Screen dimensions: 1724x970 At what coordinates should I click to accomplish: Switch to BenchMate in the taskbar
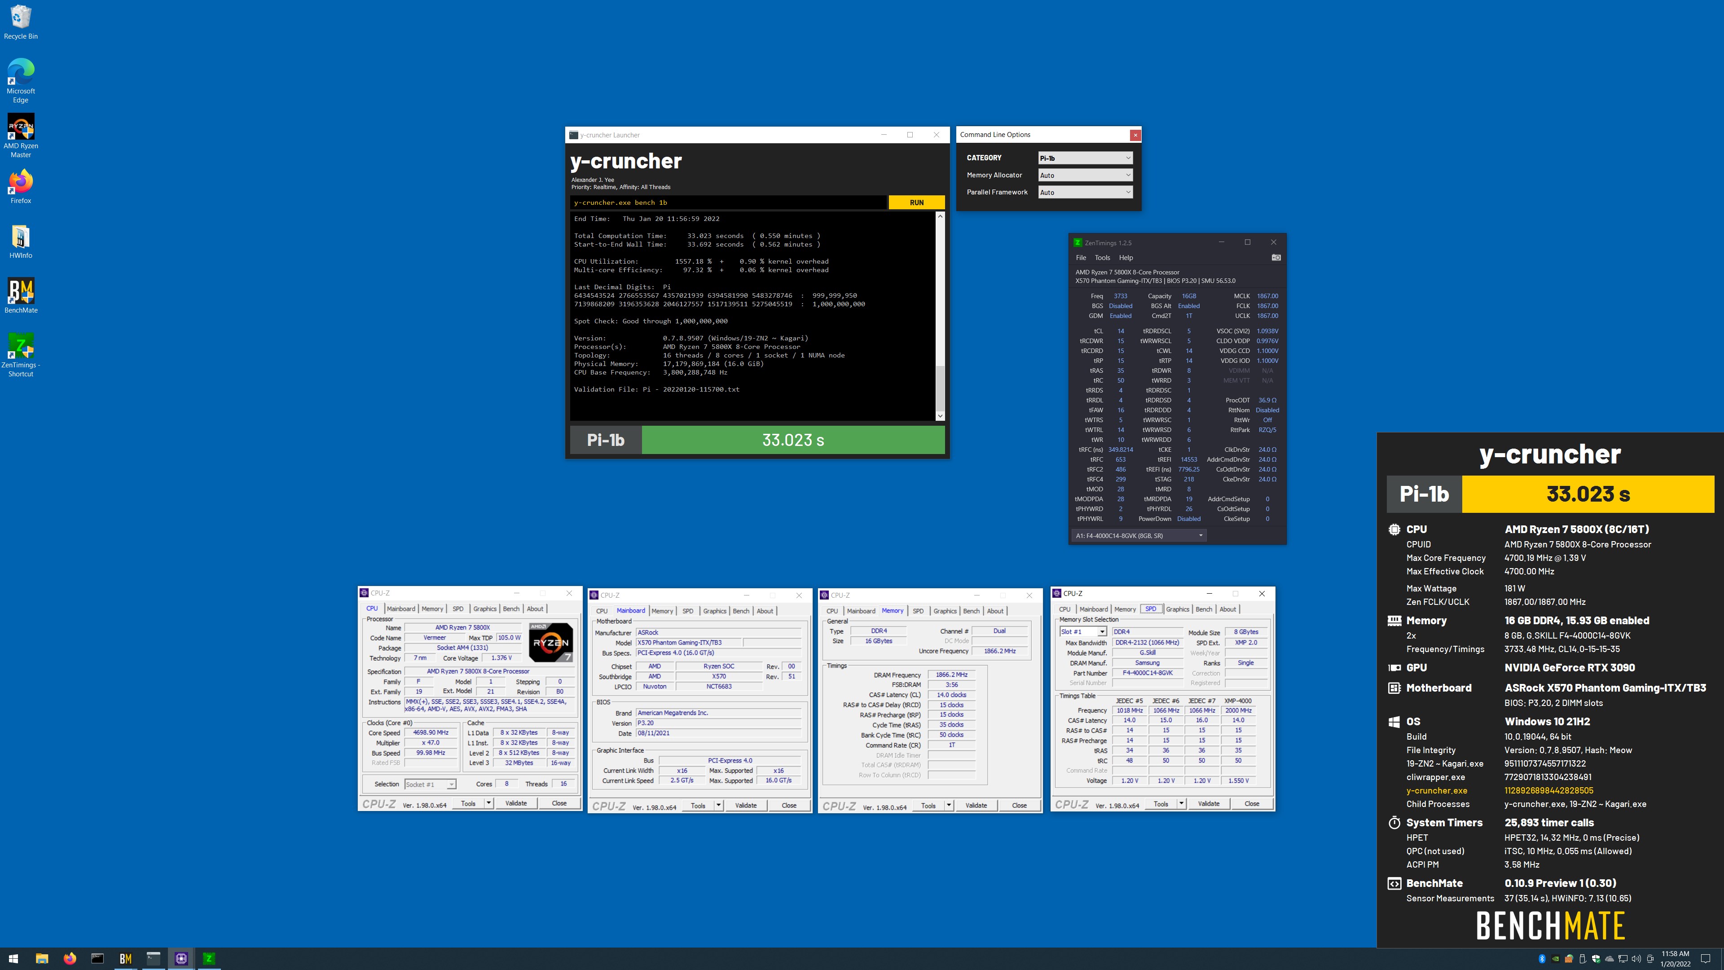click(125, 959)
